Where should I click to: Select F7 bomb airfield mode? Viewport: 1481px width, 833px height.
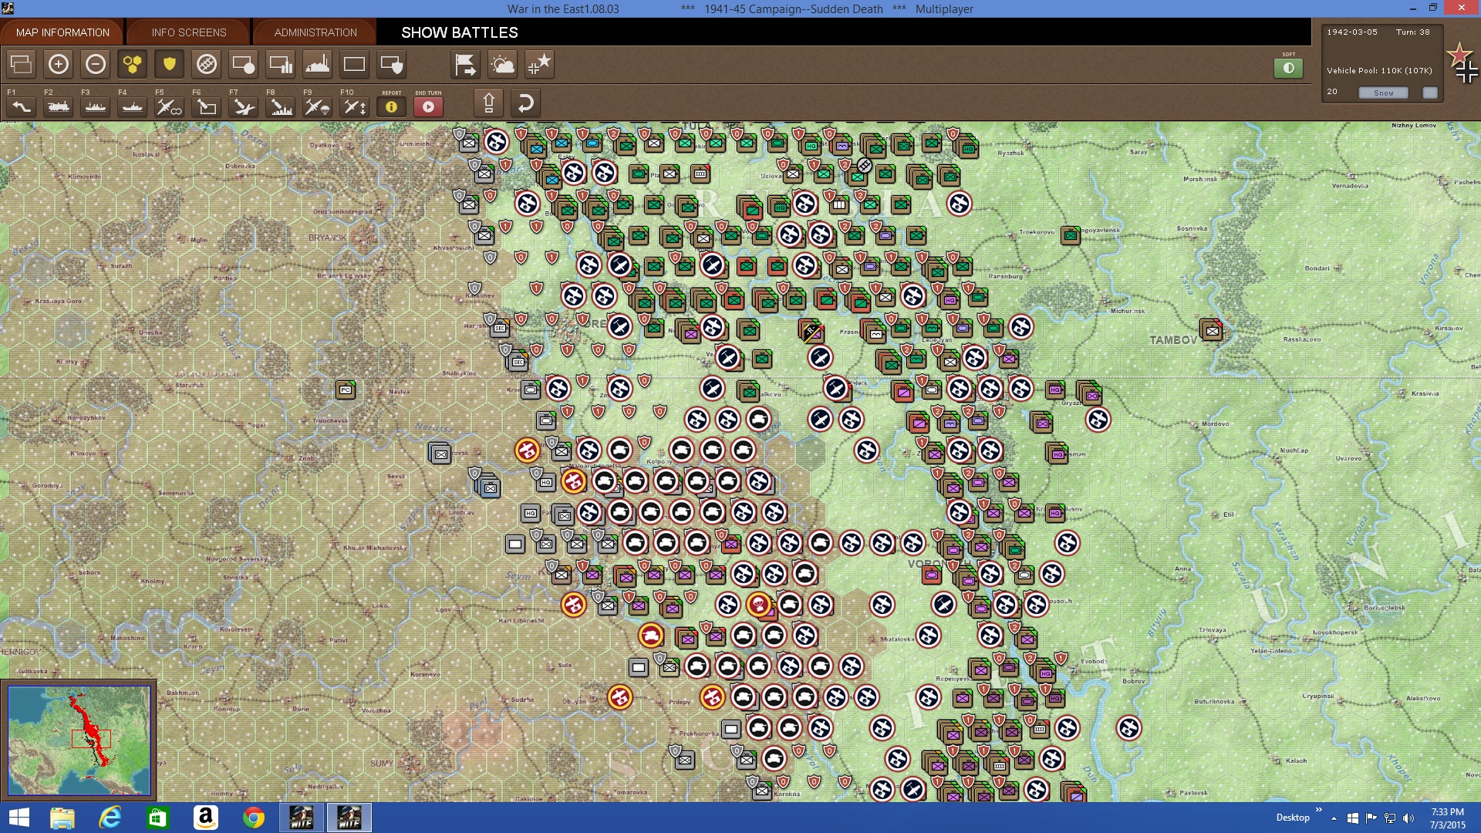click(x=244, y=106)
